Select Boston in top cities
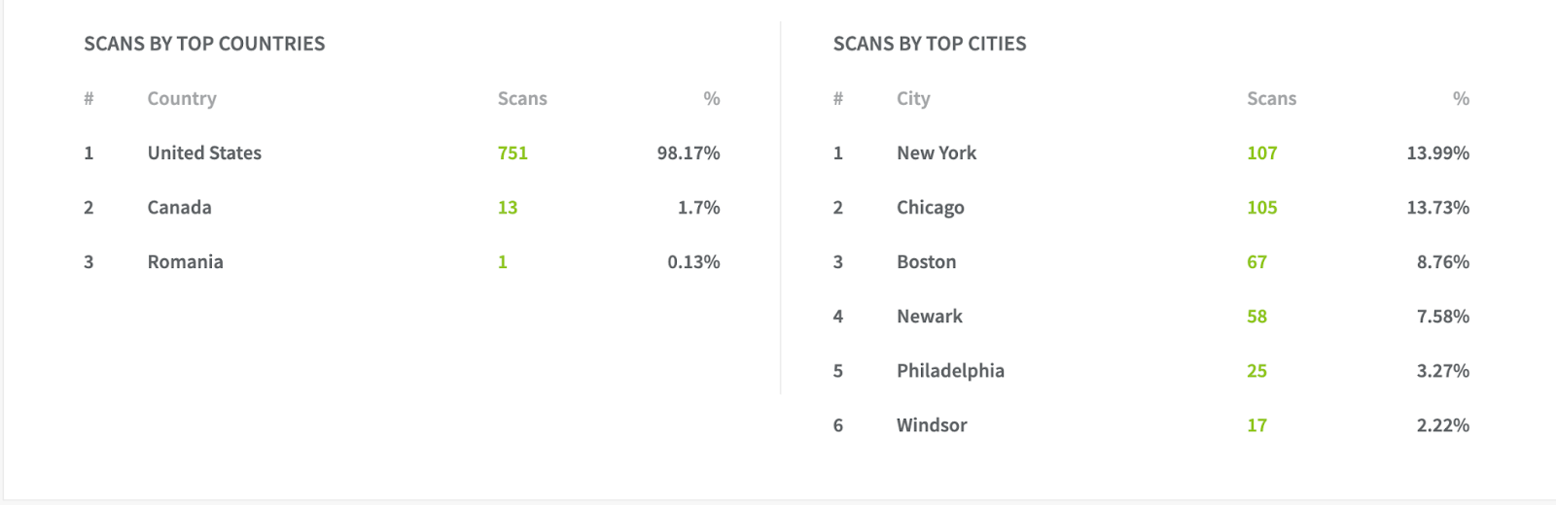This screenshot has height=505, width=1556. [x=927, y=261]
